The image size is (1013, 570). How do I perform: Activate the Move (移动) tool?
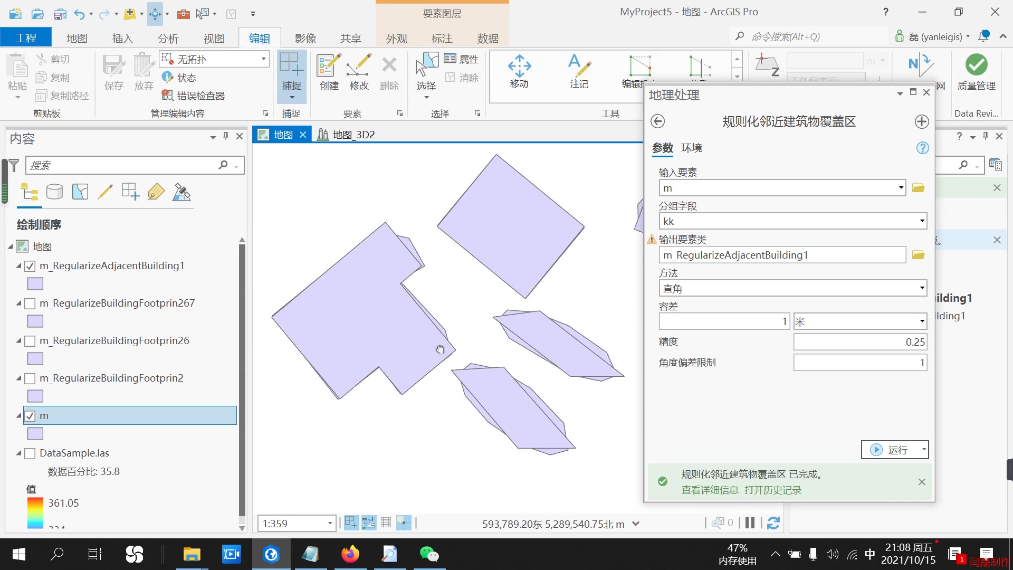click(x=519, y=71)
